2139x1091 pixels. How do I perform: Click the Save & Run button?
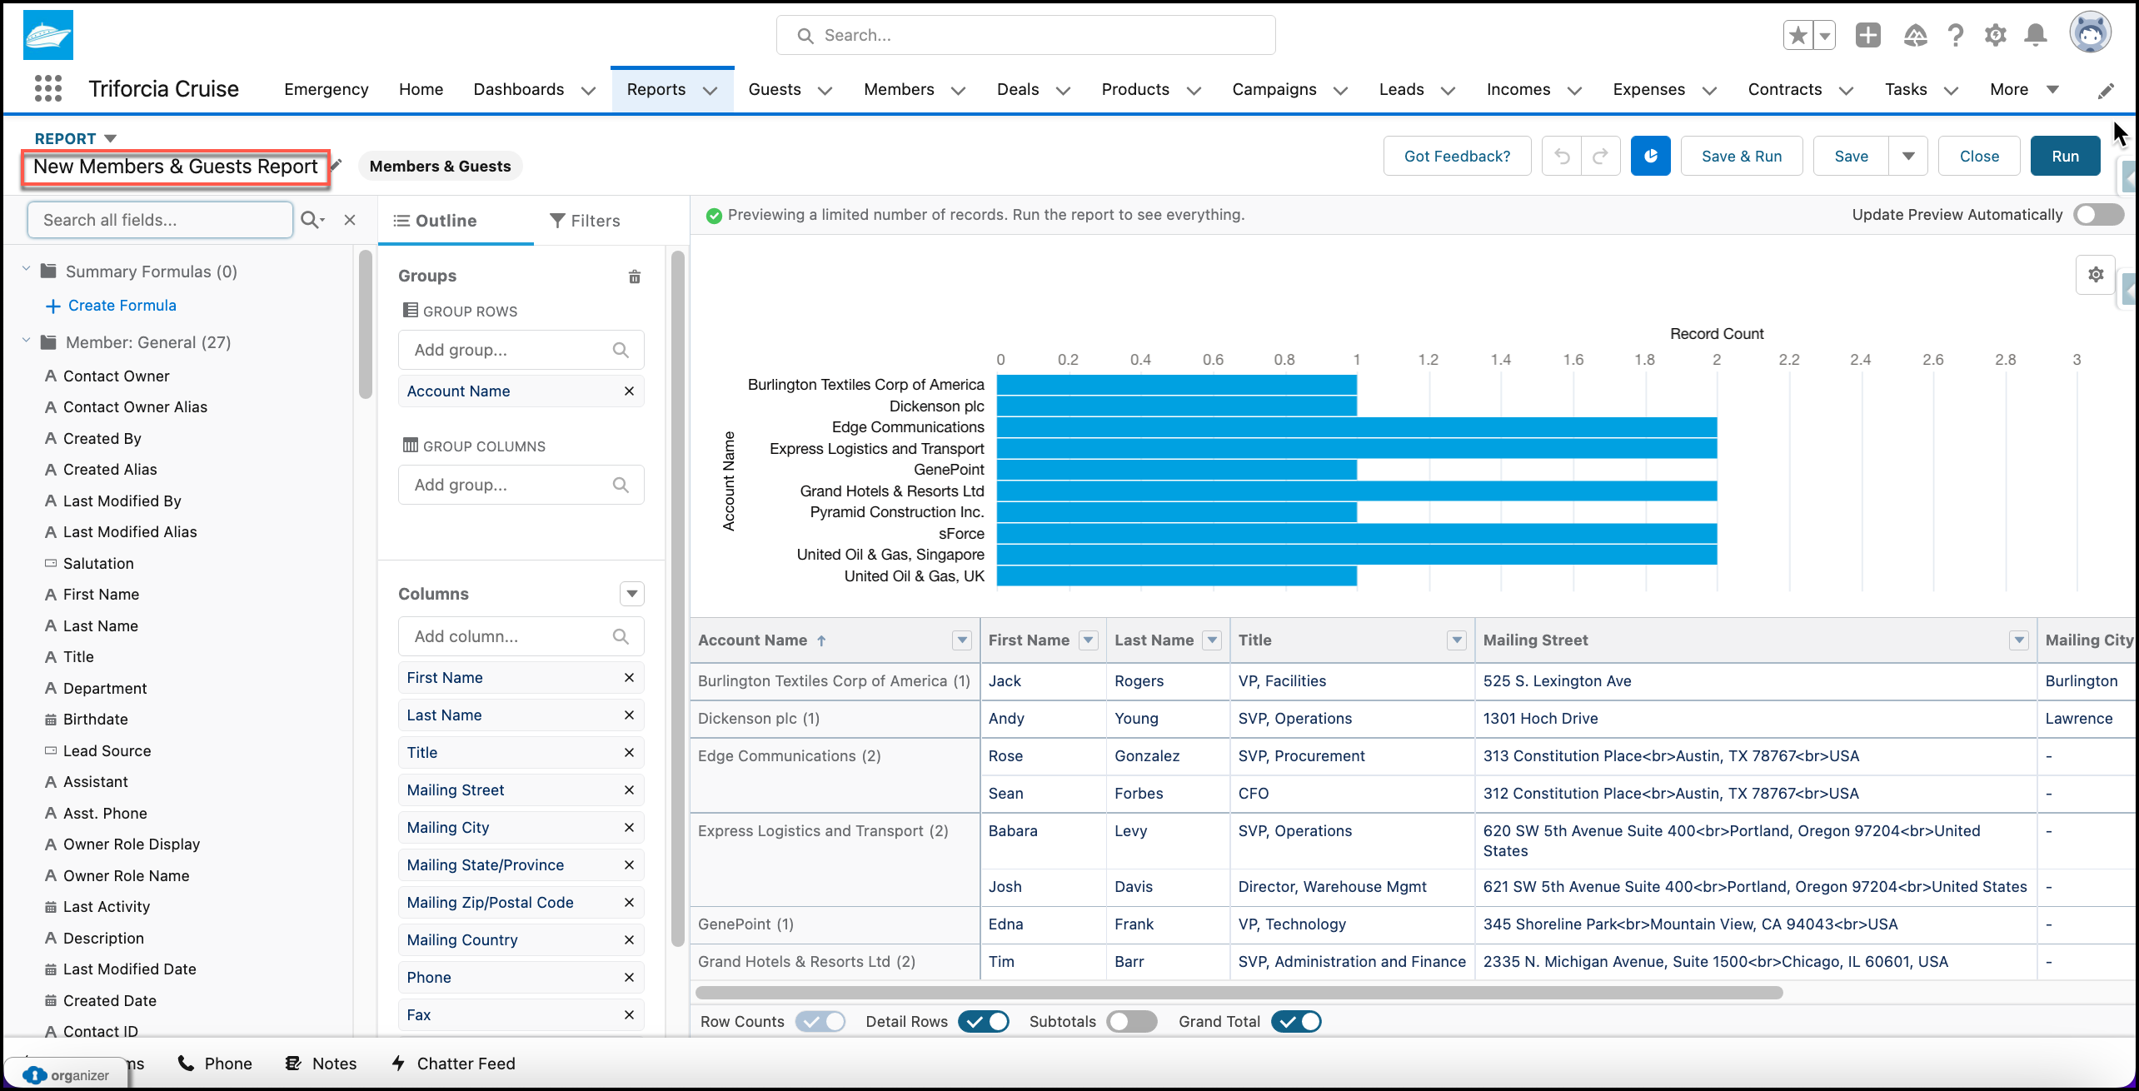point(1742,156)
